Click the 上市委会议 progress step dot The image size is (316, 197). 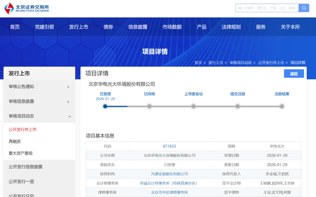[193, 106]
